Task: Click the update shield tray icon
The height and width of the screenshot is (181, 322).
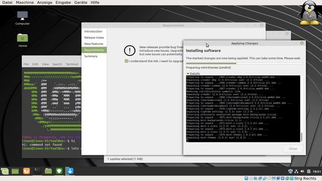Action: [290, 171]
